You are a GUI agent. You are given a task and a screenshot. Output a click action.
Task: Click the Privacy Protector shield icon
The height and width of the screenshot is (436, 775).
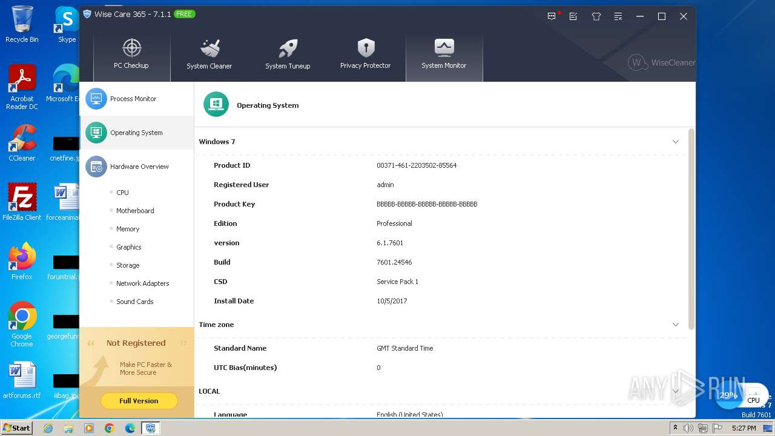pyautogui.click(x=366, y=47)
